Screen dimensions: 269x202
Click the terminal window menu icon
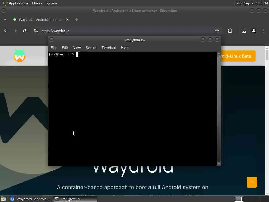51,39
